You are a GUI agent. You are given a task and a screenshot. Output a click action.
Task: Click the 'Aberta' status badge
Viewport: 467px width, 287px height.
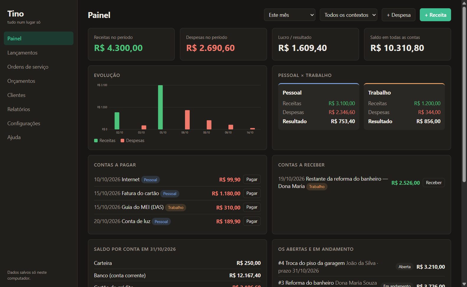pos(404,267)
